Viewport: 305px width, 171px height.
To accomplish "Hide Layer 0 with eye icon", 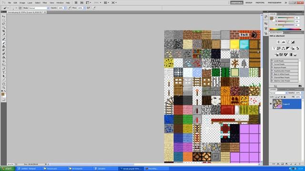I will 271,104.
